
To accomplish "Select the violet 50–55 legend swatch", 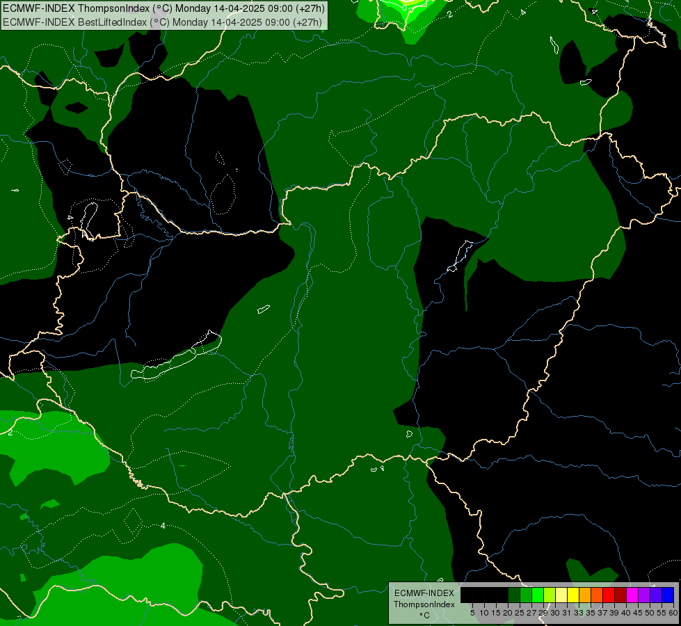I will pos(656,595).
